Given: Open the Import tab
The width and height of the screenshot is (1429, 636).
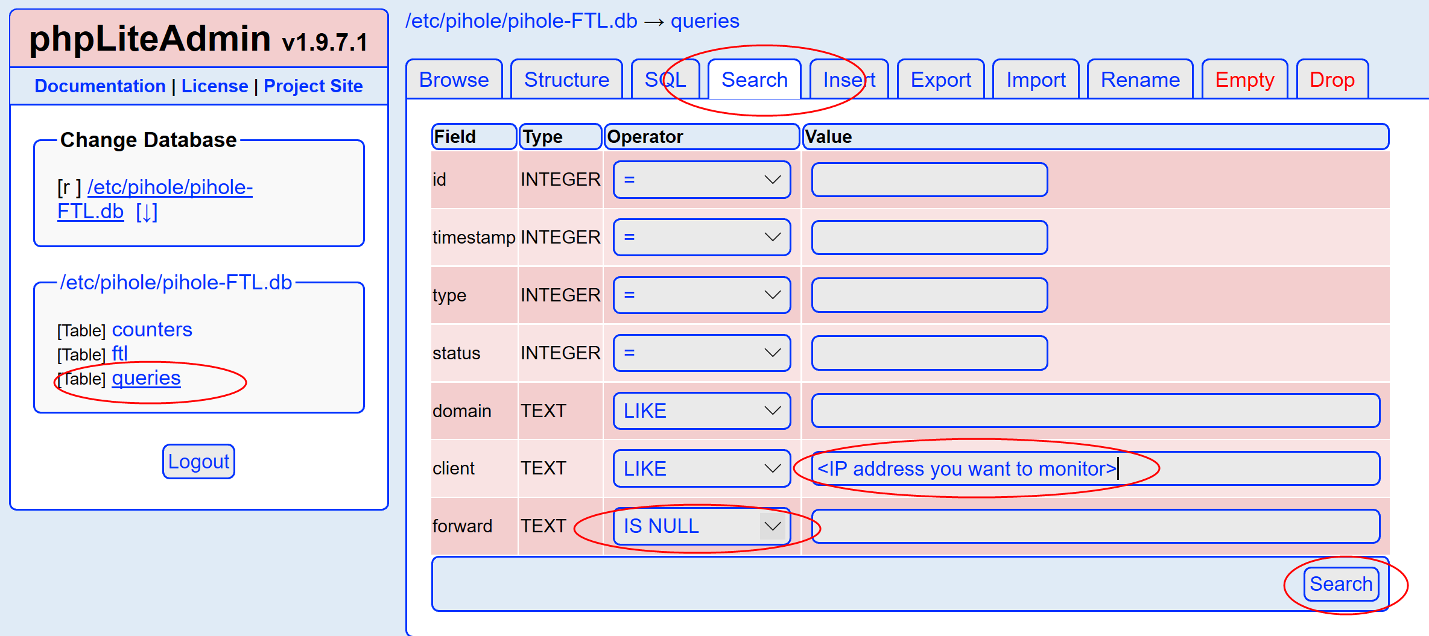Looking at the screenshot, I should [x=1036, y=80].
